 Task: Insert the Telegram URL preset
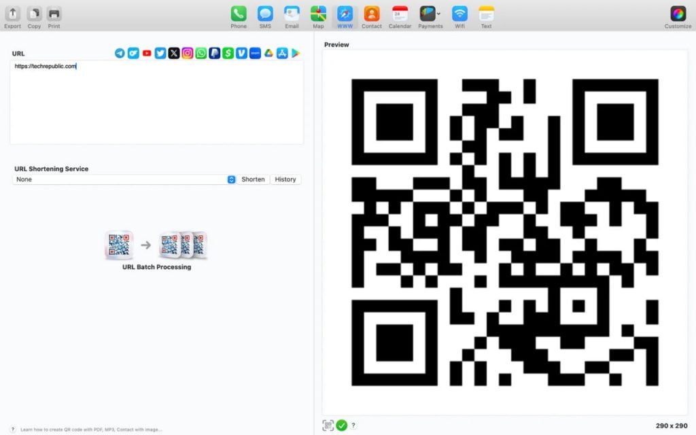[x=120, y=52]
